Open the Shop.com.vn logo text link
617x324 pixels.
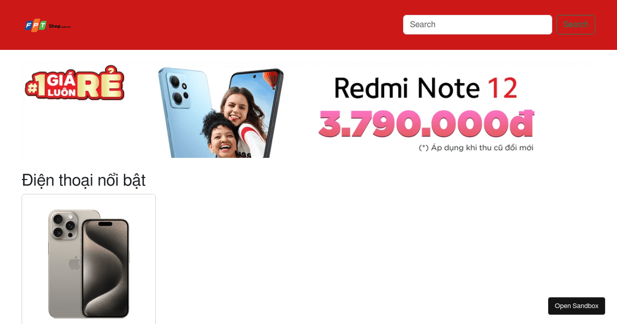[60, 26]
